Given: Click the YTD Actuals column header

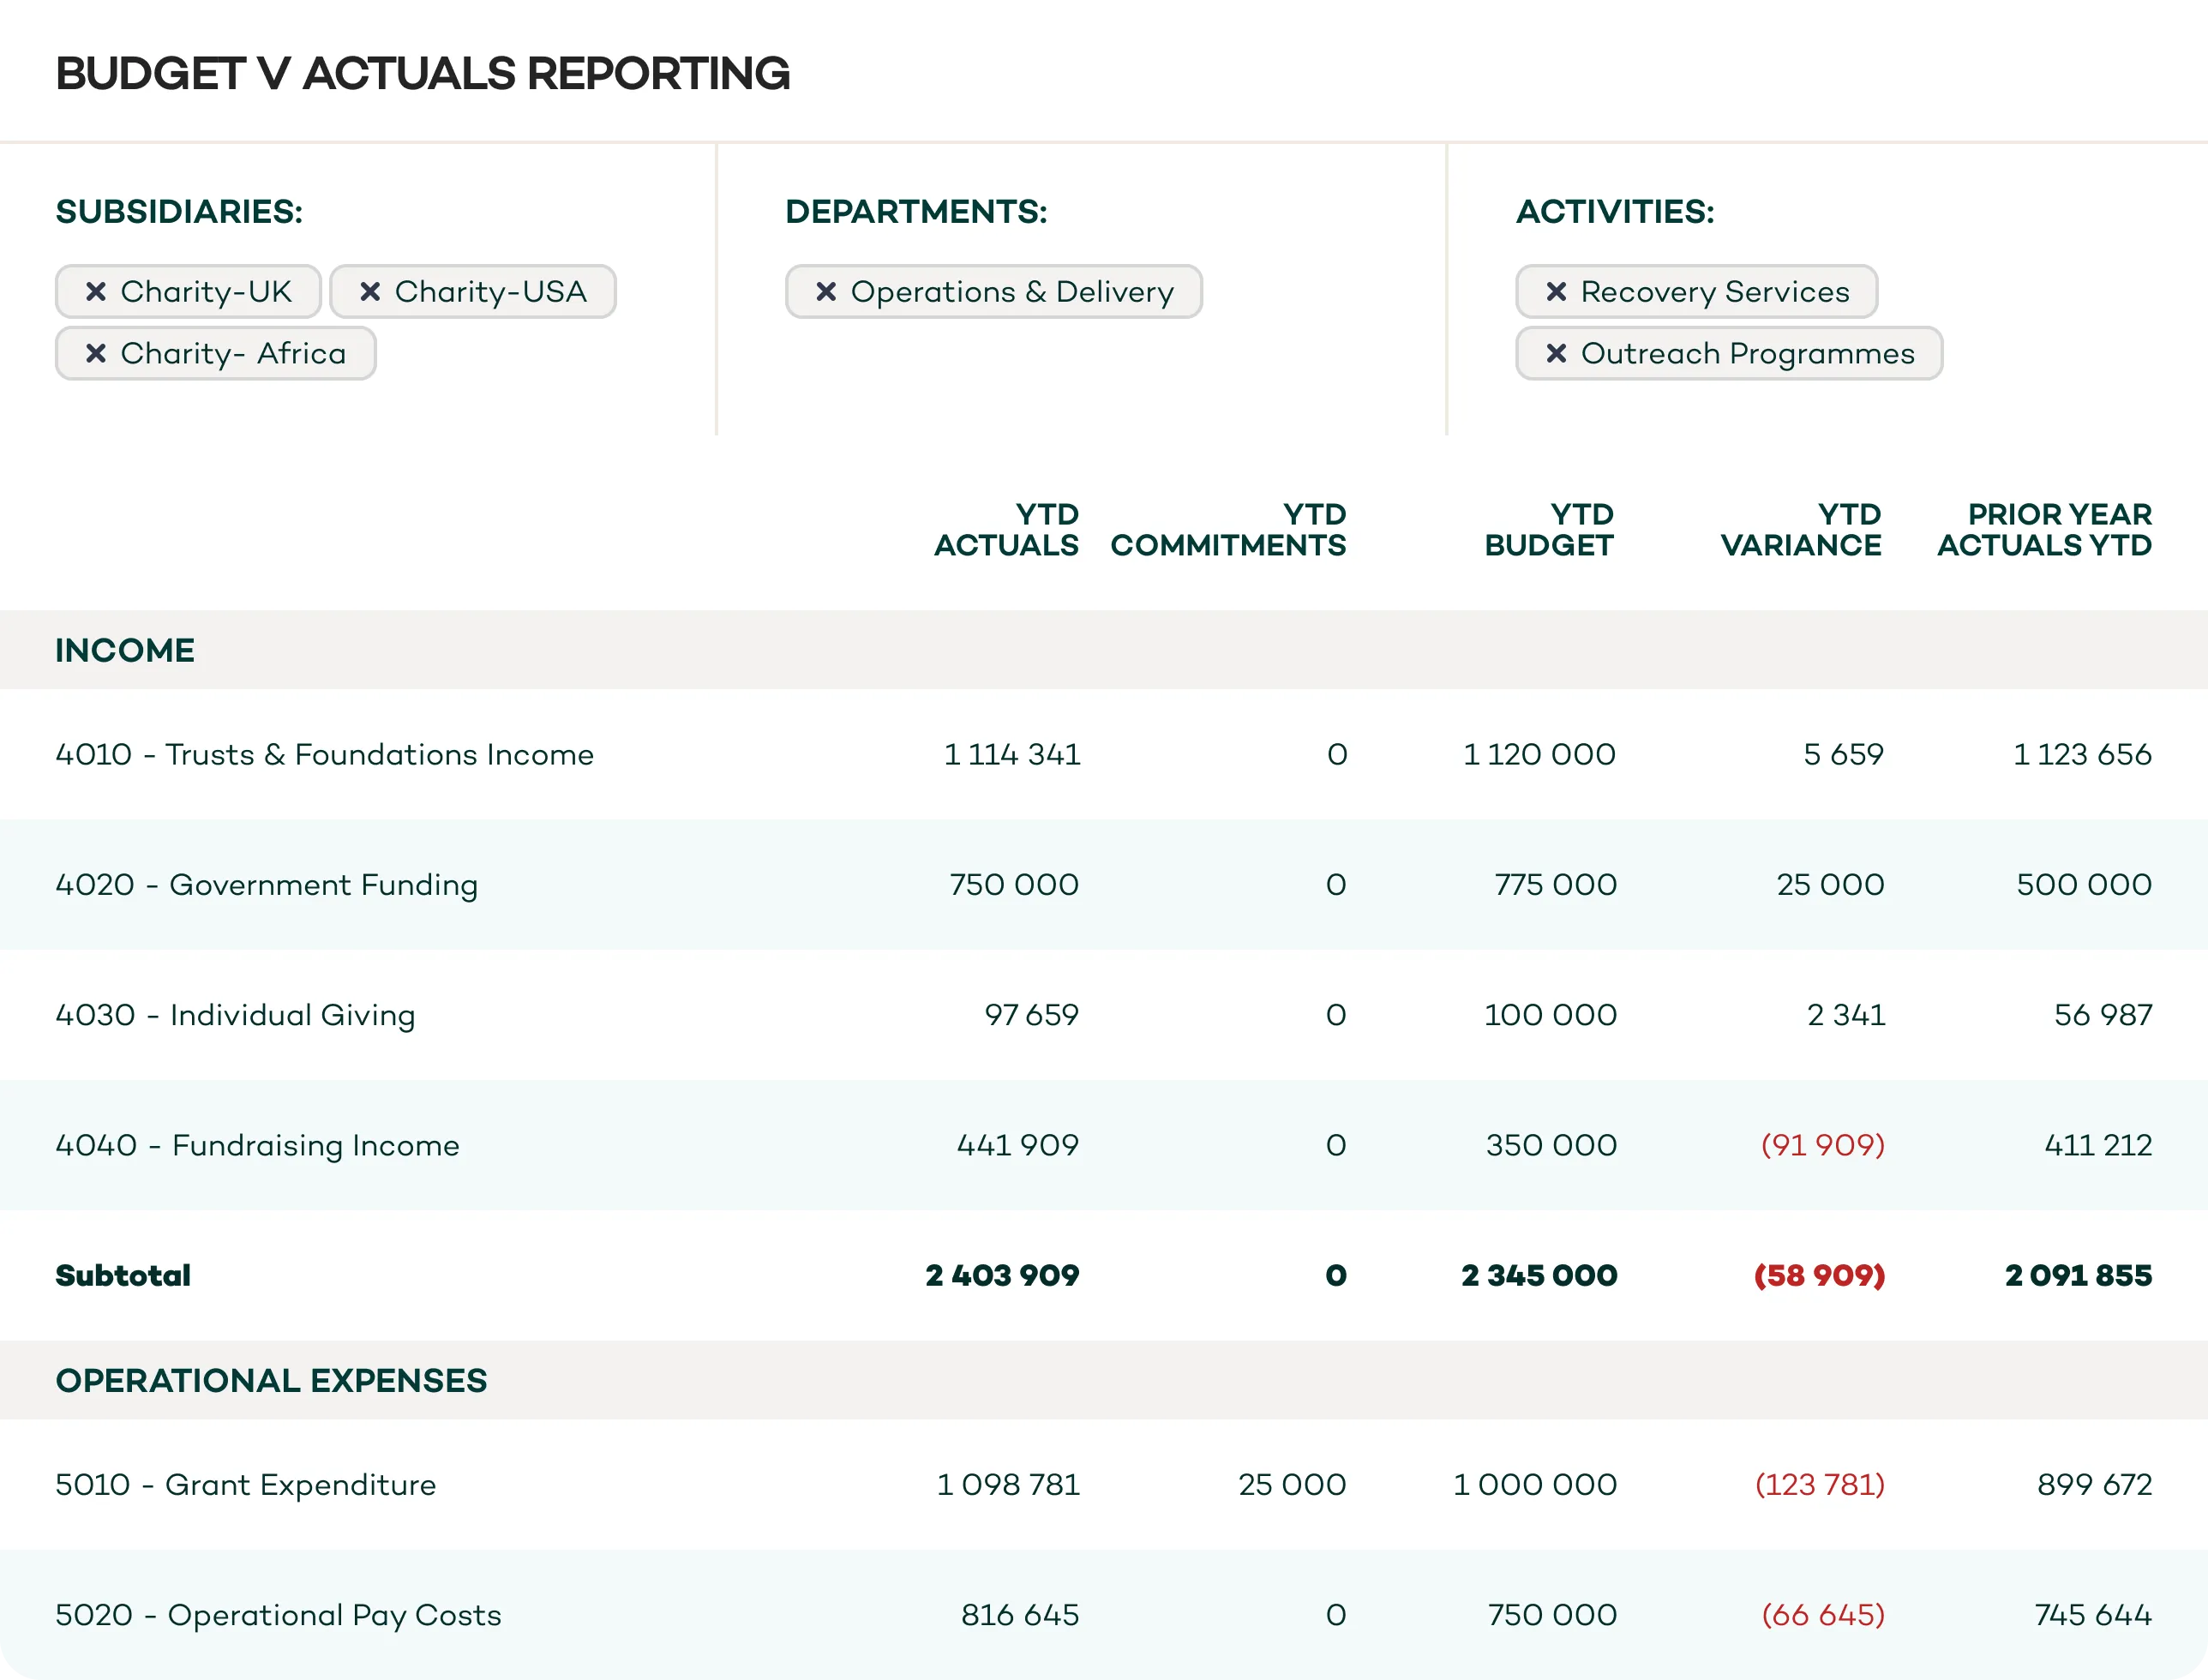Looking at the screenshot, I should [1006, 529].
